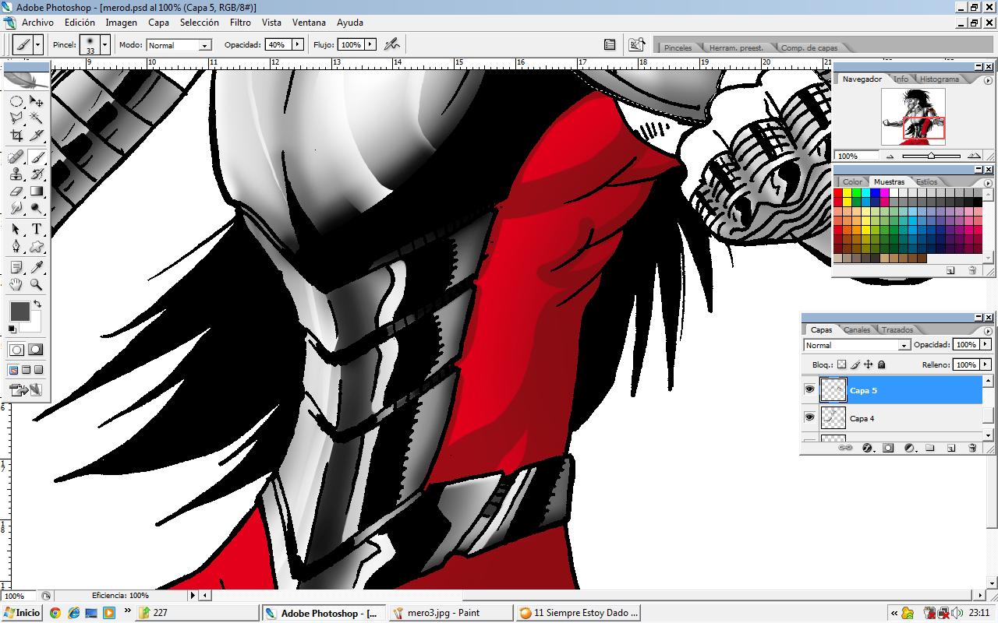Enable airbrush option in options bar
Viewport: 998px width, 623px height.
[391, 44]
